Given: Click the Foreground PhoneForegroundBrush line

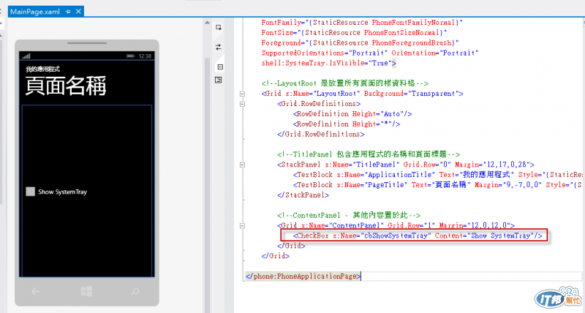Looking at the screenshot, I should click(360, 43).
